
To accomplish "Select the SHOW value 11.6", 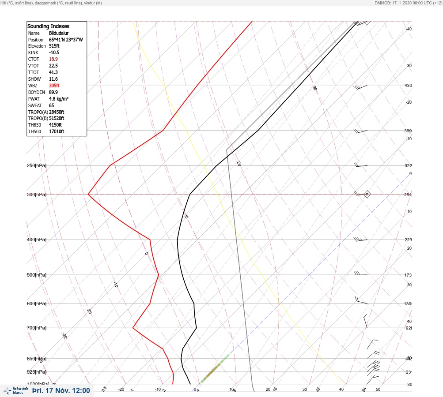I will (x=53, y=79).
